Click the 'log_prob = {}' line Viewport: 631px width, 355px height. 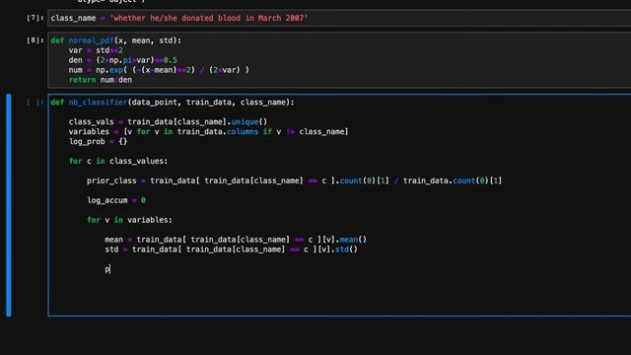coord(98,141)
